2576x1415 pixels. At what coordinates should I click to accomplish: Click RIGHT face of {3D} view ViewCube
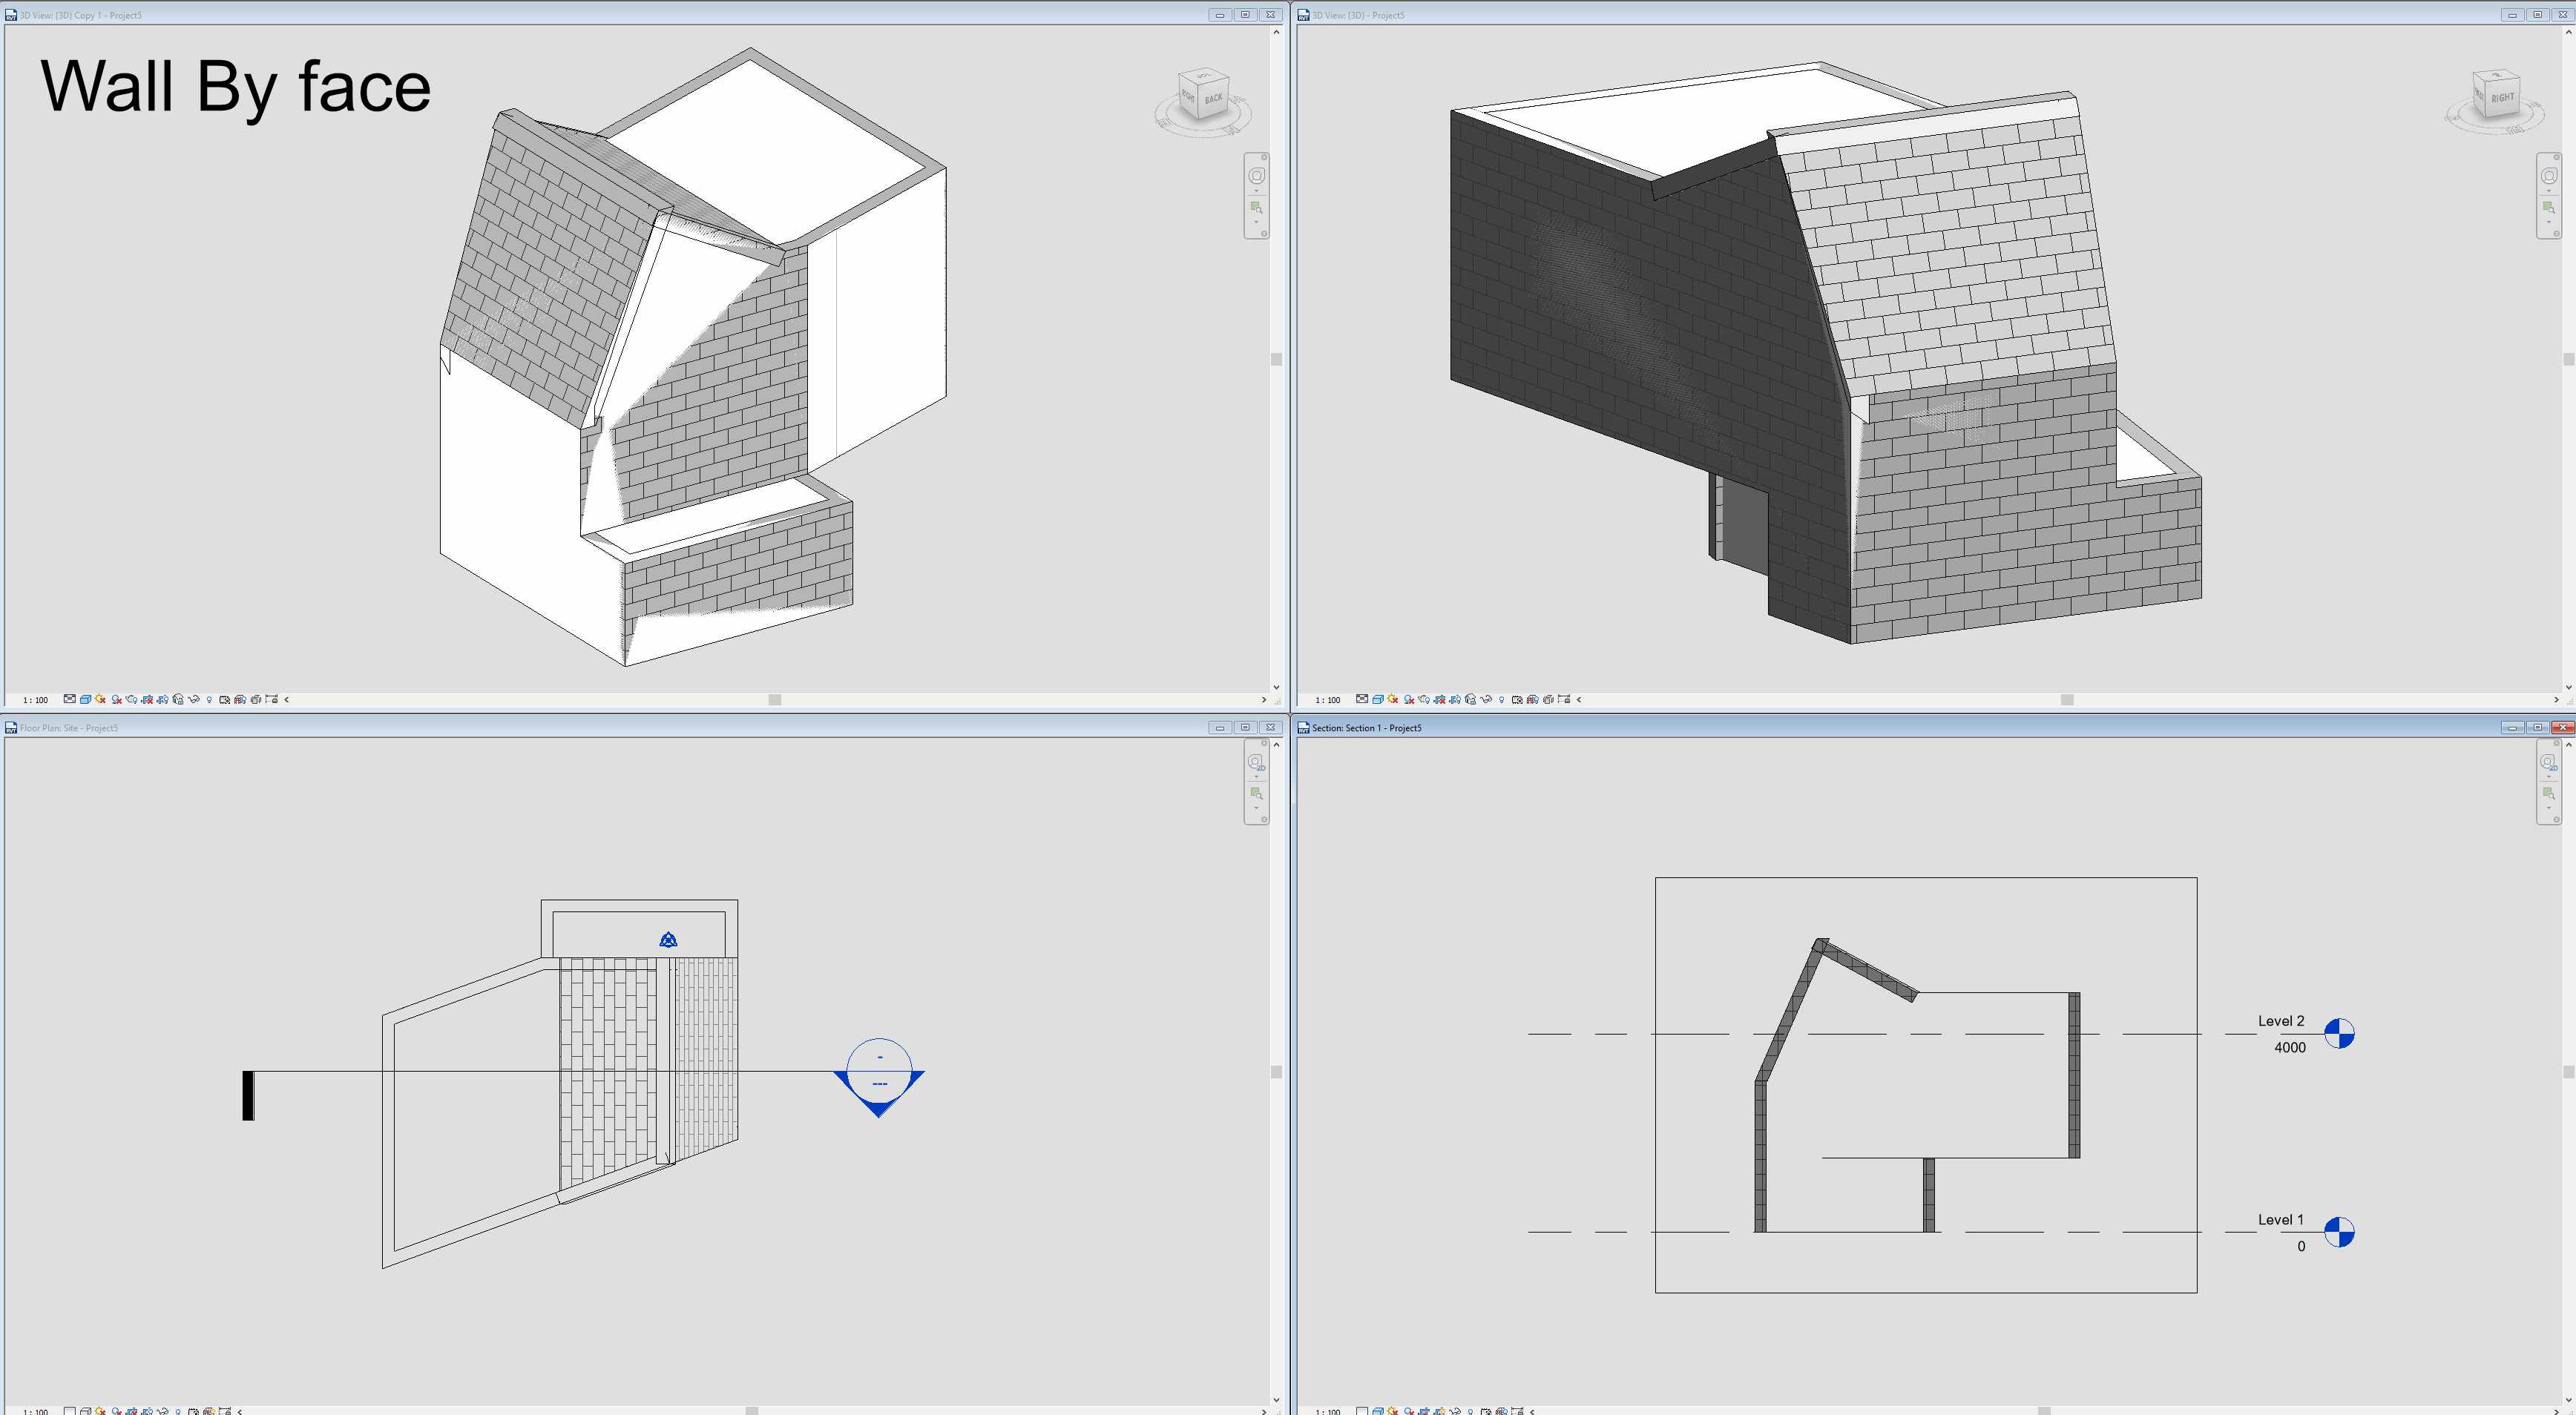[2502, 98]
